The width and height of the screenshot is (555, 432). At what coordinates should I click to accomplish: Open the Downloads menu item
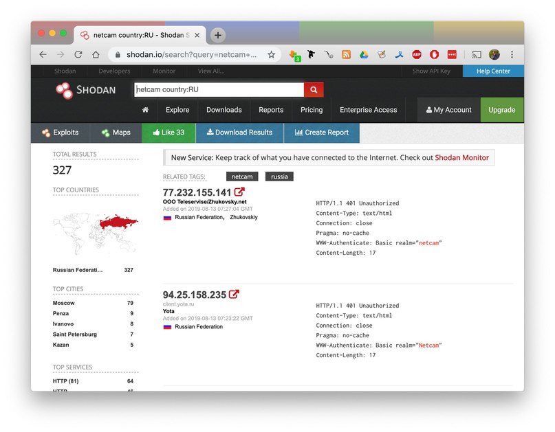224,110
